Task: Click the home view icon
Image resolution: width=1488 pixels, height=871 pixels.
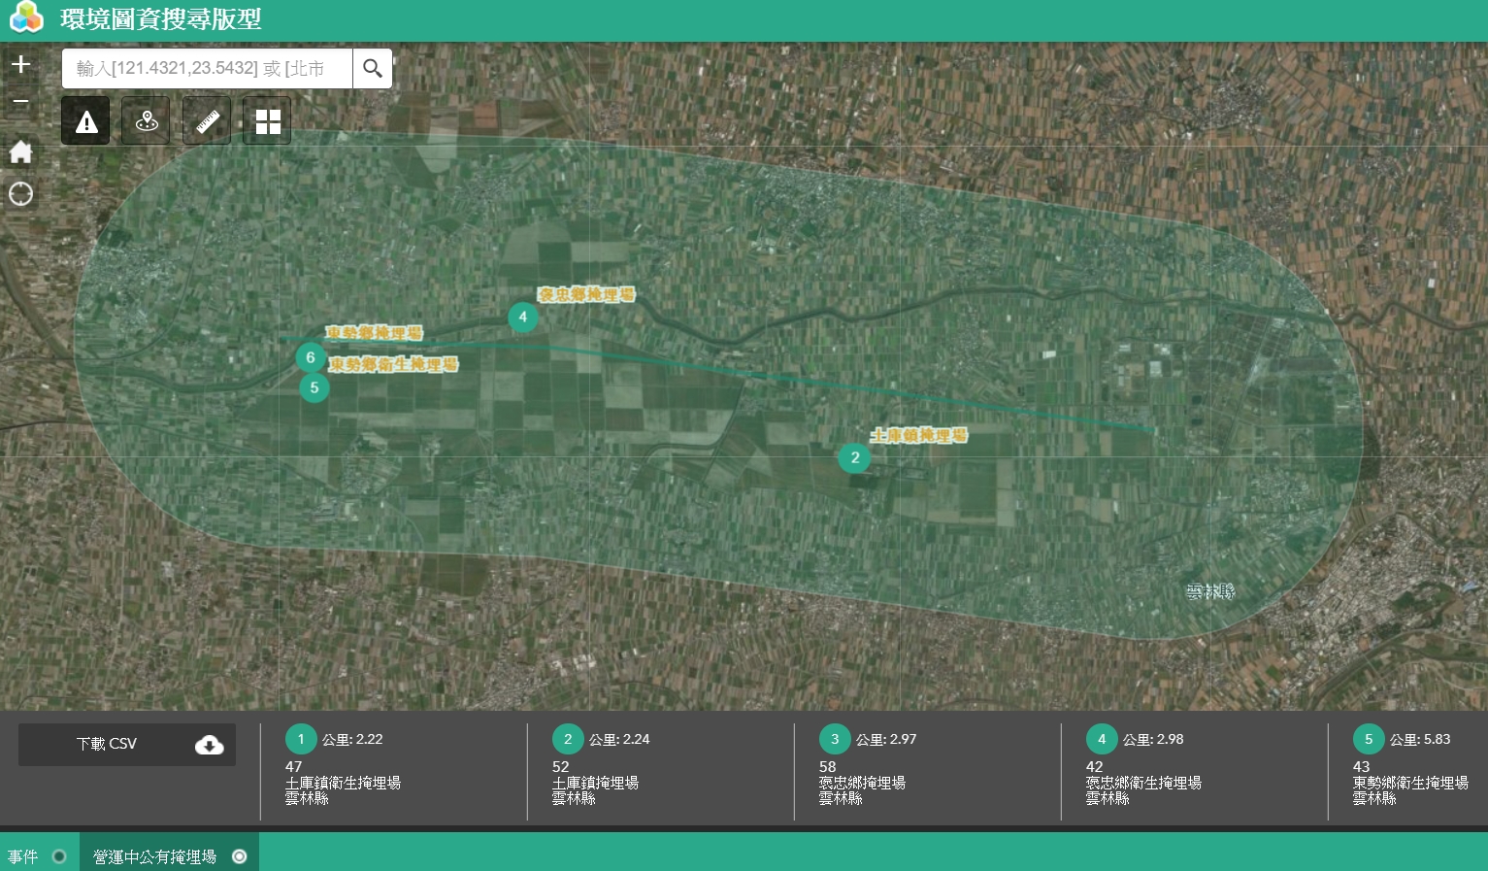Action: 20,151
